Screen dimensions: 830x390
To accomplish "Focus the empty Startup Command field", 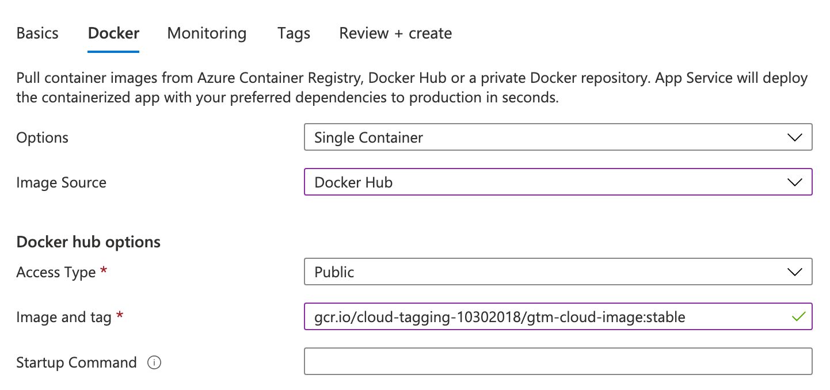I will click(558, 361).
